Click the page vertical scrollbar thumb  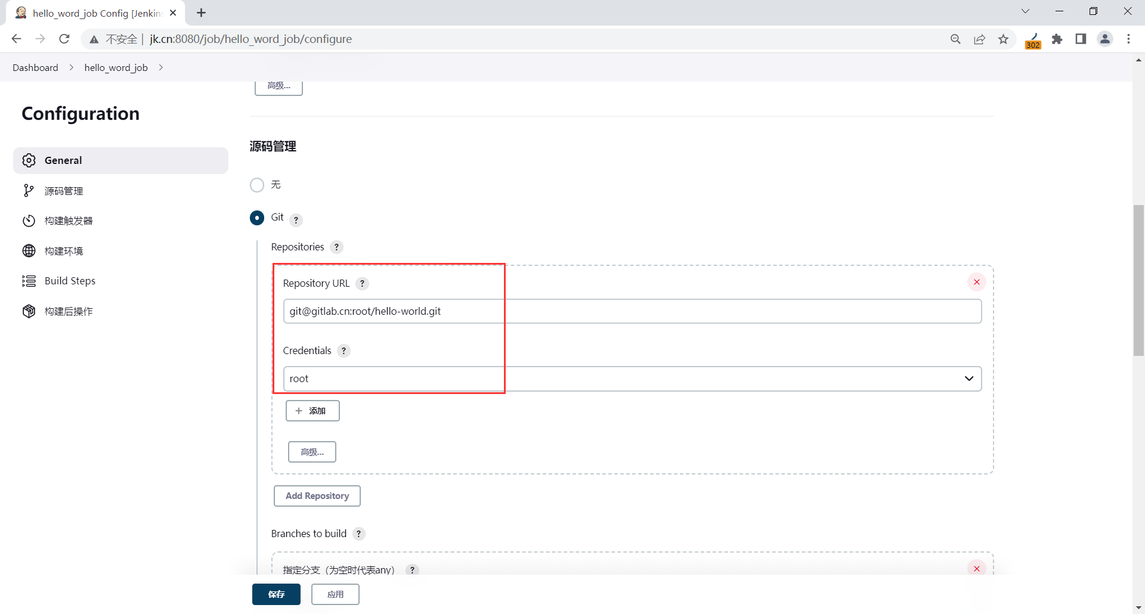tap(1138, 280)
